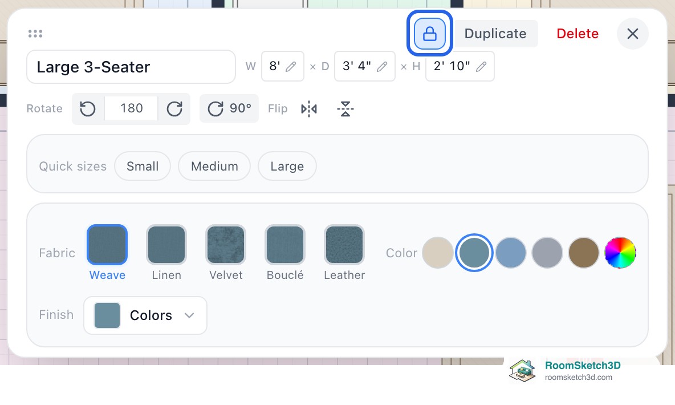Pick the gray color swatch
The height and width of the screenshot is (405, 675).
click(547, 253)
